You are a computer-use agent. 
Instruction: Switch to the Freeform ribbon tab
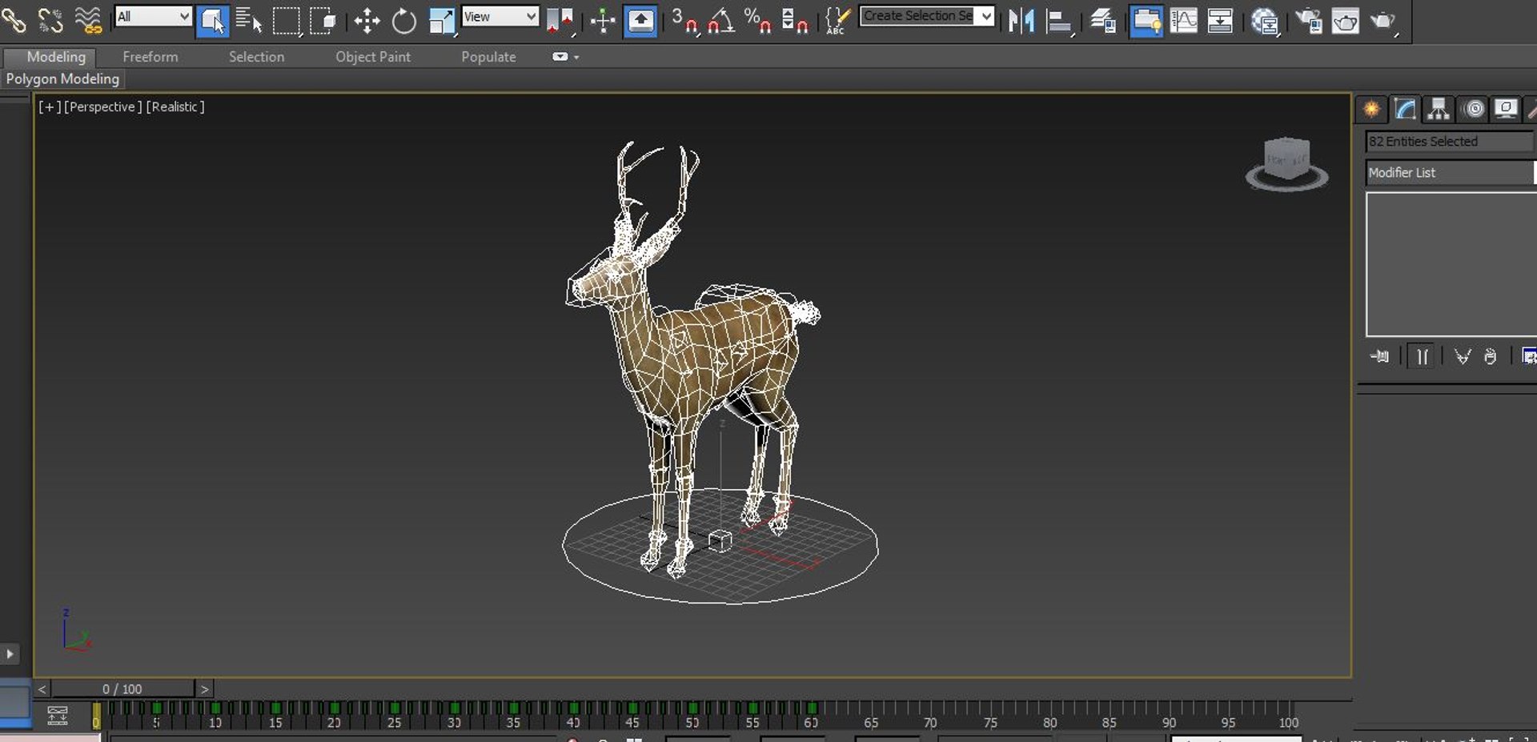(x=150, y=57)
